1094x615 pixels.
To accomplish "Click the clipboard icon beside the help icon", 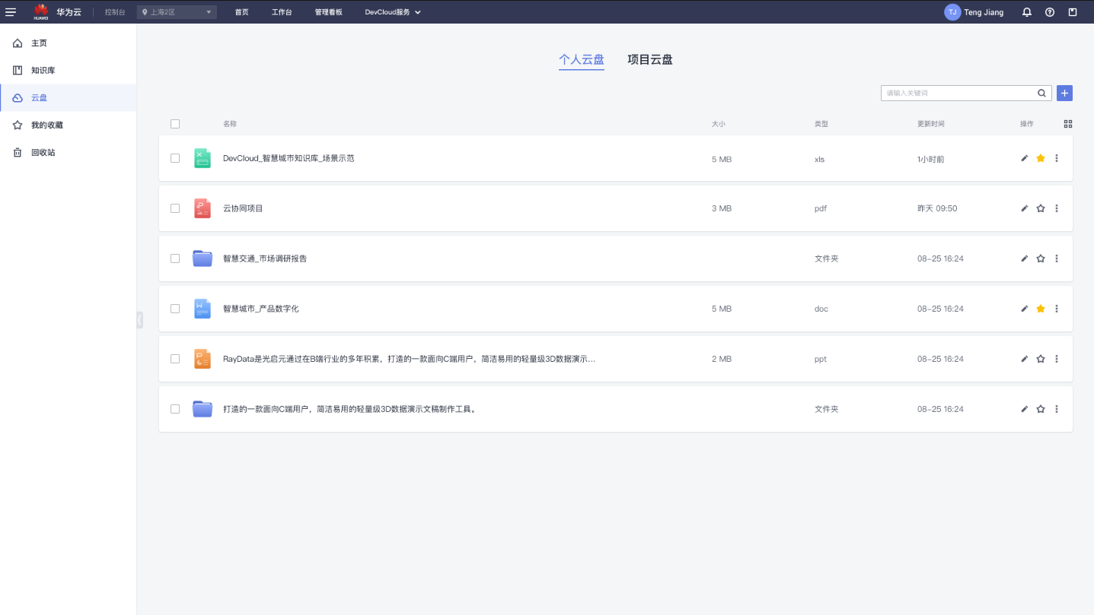I will coord(1073,12).
